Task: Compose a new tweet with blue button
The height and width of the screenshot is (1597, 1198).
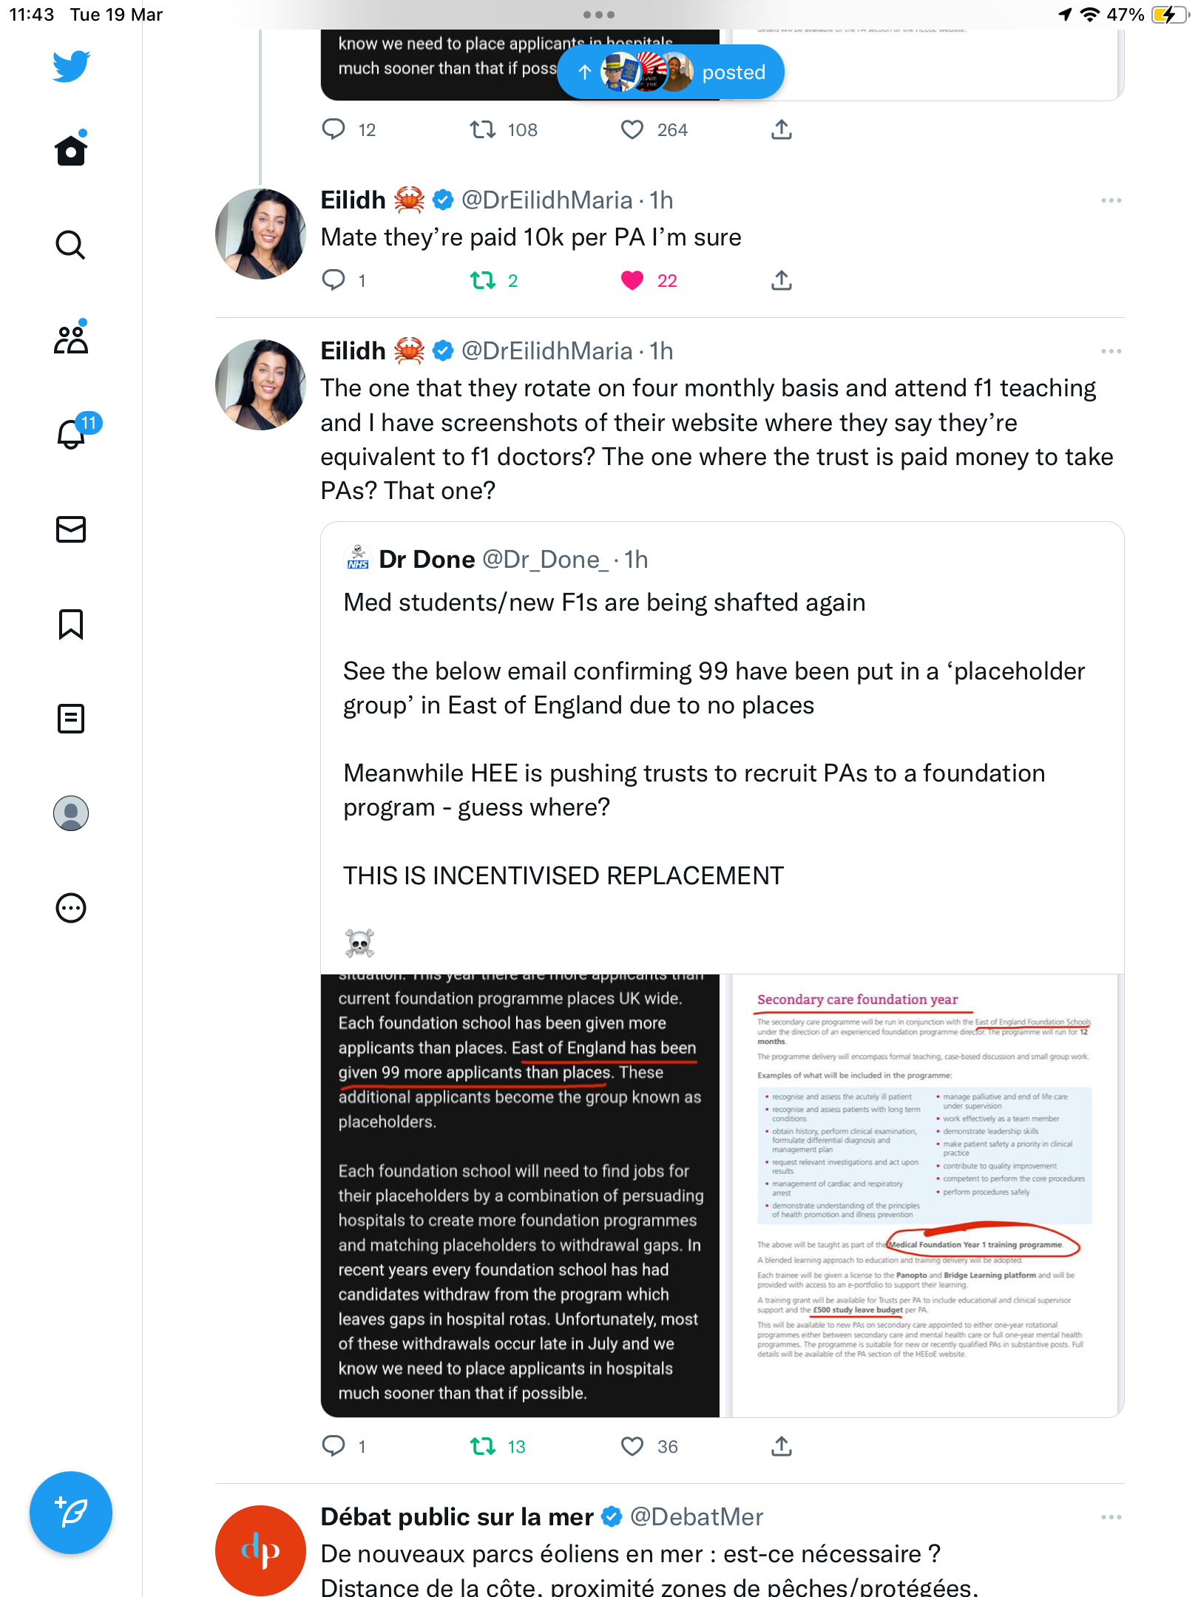Action: pyautogui.click(x=71, y=1513)
